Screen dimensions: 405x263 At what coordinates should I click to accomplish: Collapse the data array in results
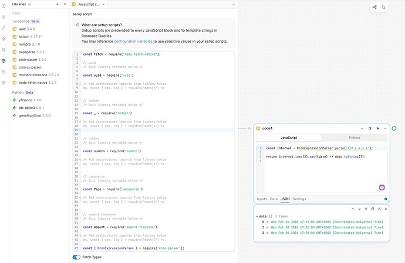tap(257, 216)
